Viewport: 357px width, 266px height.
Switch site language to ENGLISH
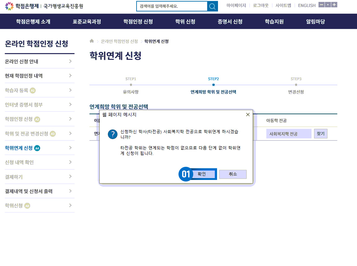[x=307, y=5]
